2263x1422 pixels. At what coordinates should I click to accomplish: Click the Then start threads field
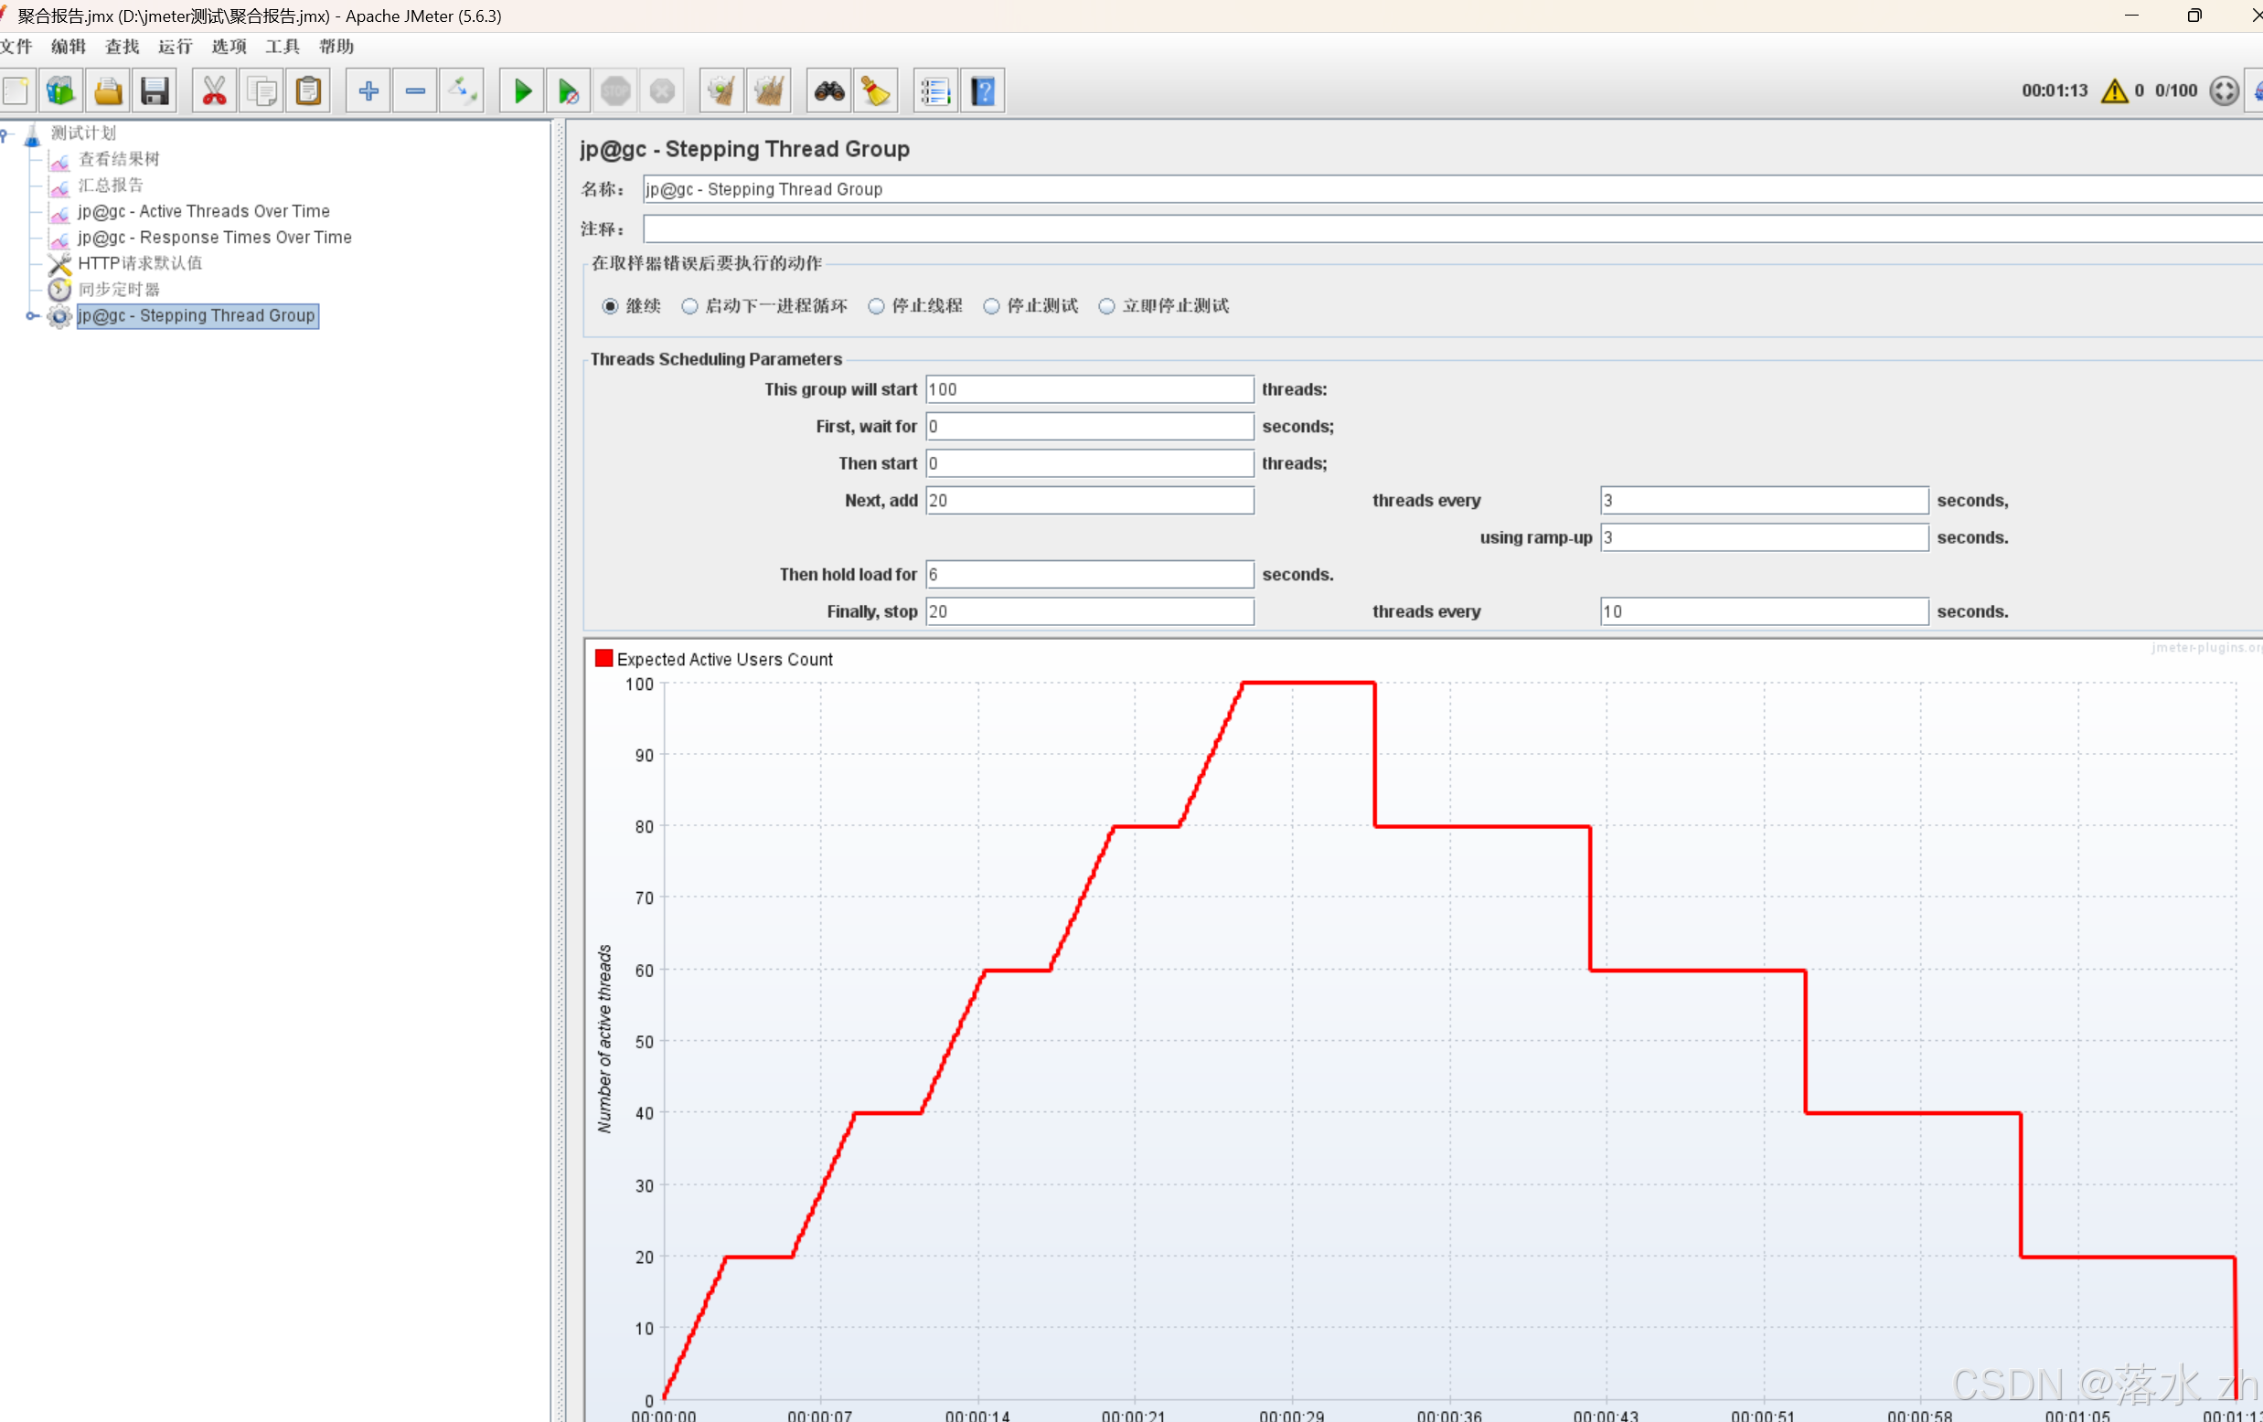[x=1090, y=464]
